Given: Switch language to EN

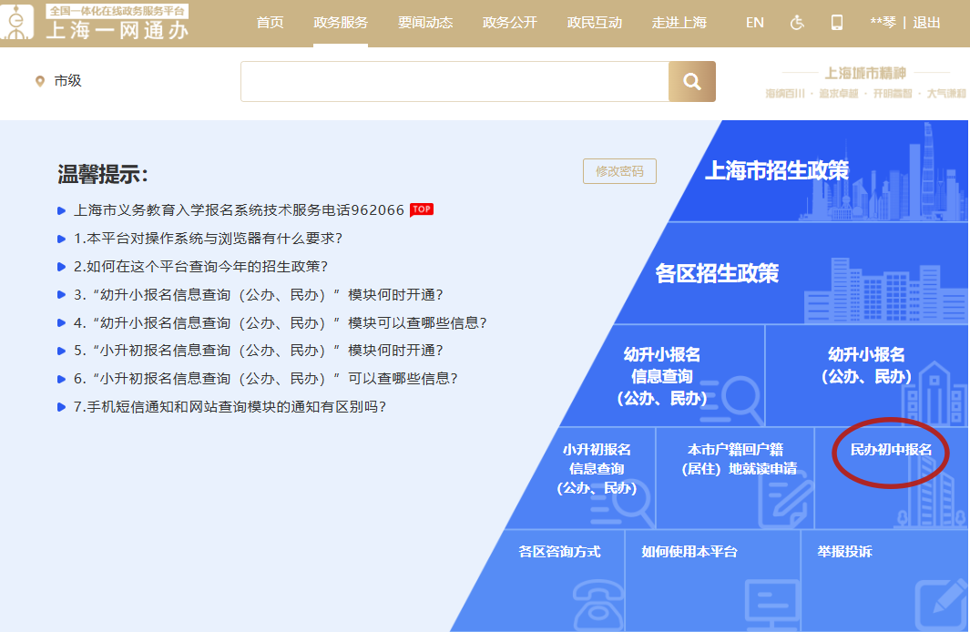Looking at the screenshot, I should click(x=754, y=23).
